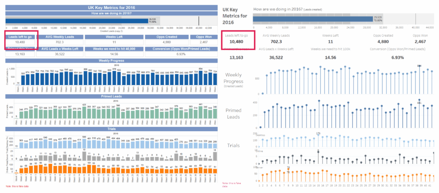
Task: Click the left dashboard's blue progress bar
Action: click(77, 20)
